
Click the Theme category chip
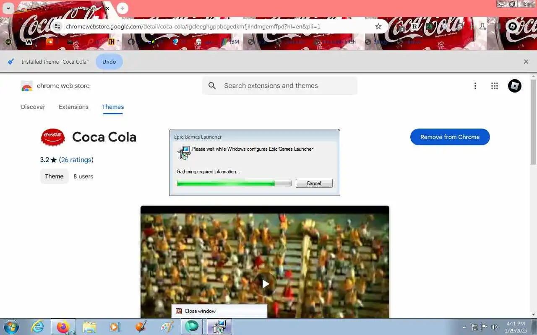coord(54,176)
